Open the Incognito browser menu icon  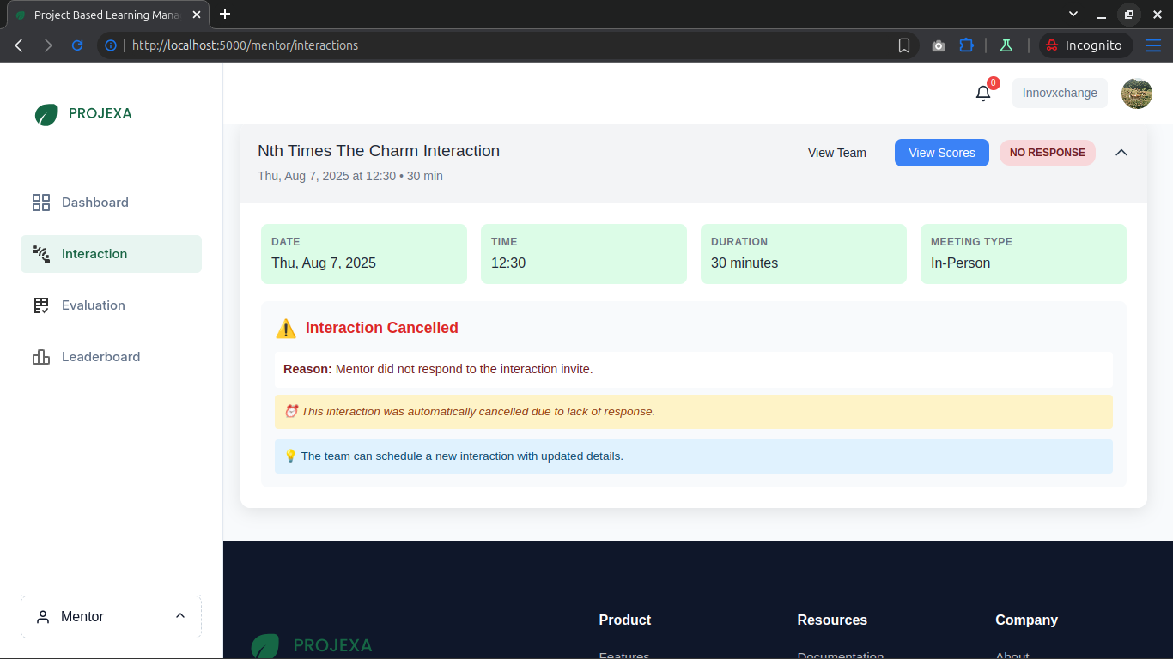1053,45
